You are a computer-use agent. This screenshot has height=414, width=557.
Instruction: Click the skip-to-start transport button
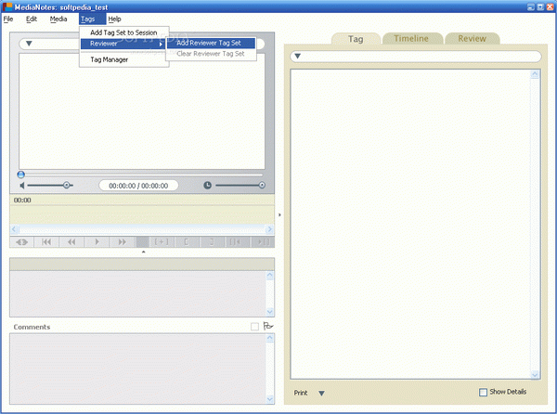point(45,242)
